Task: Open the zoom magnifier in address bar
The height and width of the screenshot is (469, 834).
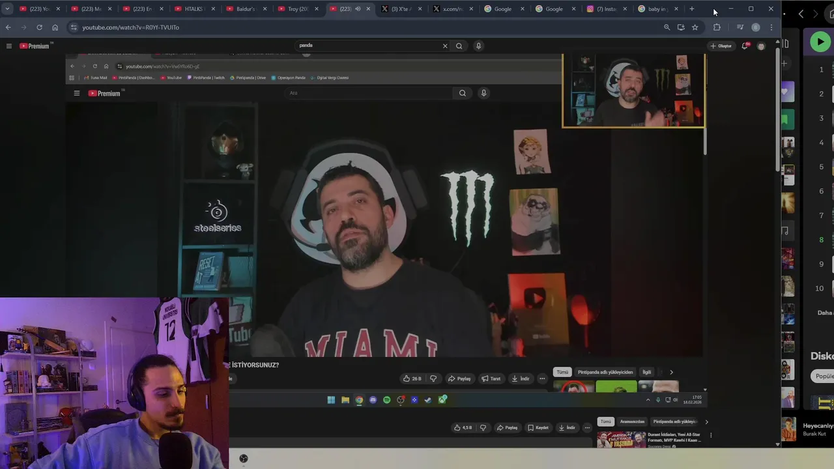Action: pos(667,27)
